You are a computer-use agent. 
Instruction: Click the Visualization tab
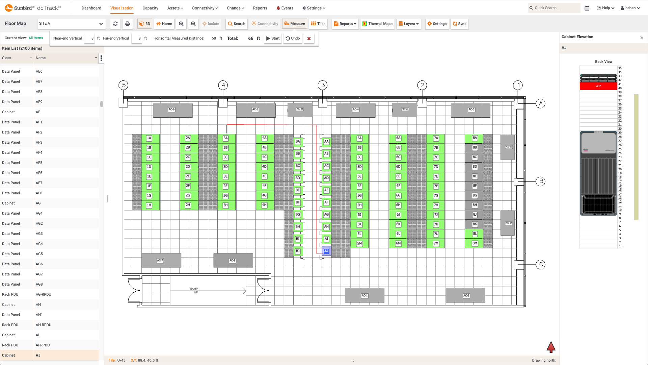point(122,8)
